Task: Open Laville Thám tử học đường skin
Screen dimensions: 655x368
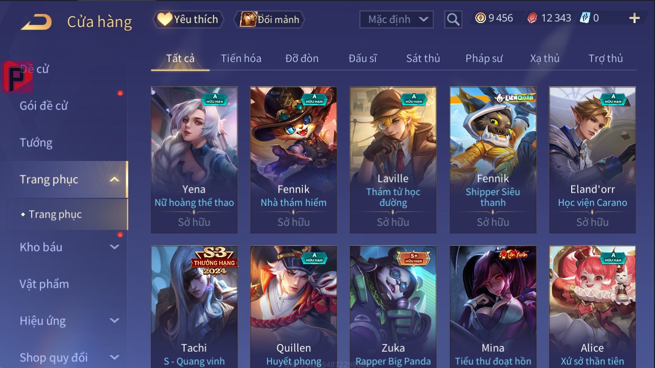Action: coord(393,160)
